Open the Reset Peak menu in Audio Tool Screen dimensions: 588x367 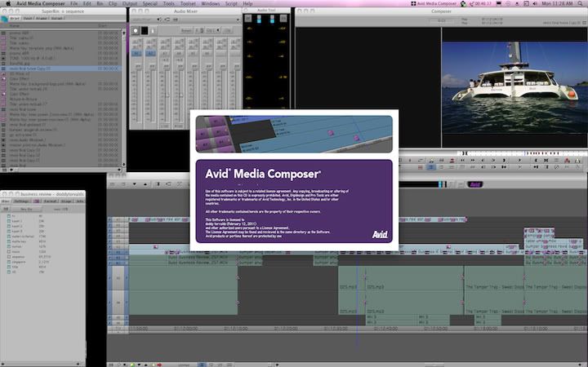coord(248,18)
